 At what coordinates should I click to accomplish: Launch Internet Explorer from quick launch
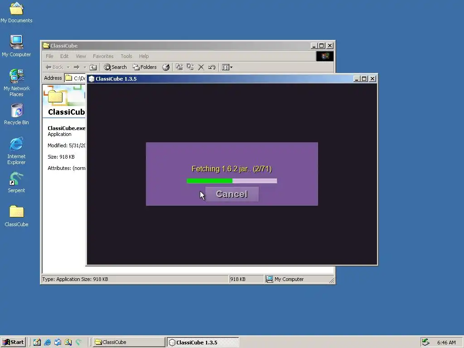(47, 342)
